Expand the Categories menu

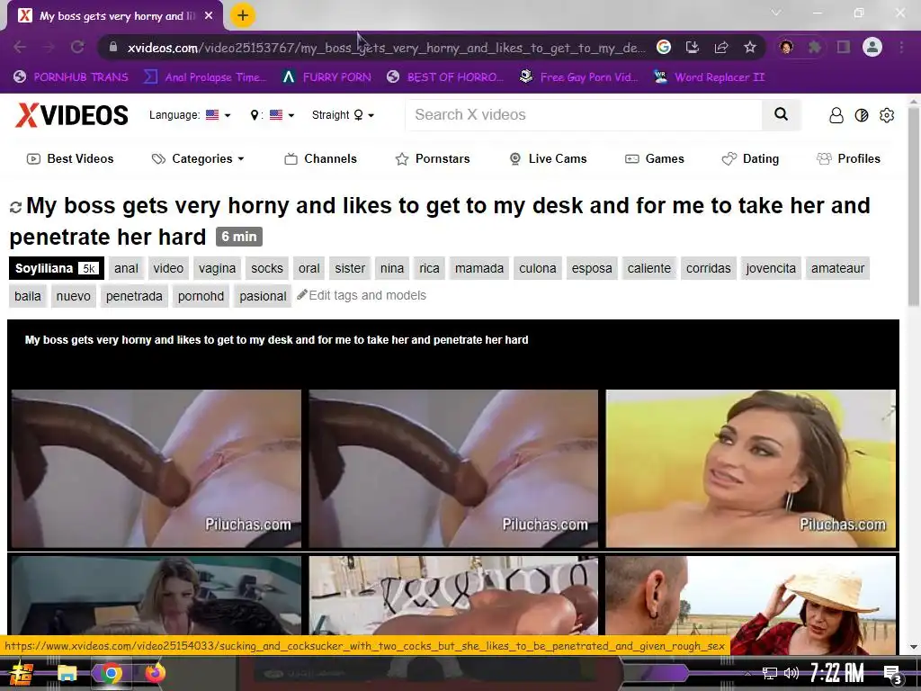(198, 158)
